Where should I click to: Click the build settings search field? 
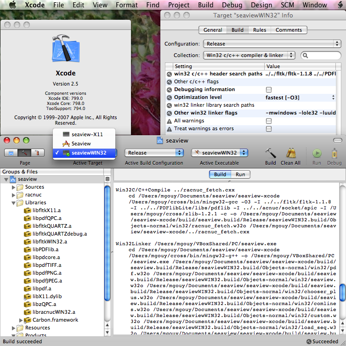tap(323, 55)
